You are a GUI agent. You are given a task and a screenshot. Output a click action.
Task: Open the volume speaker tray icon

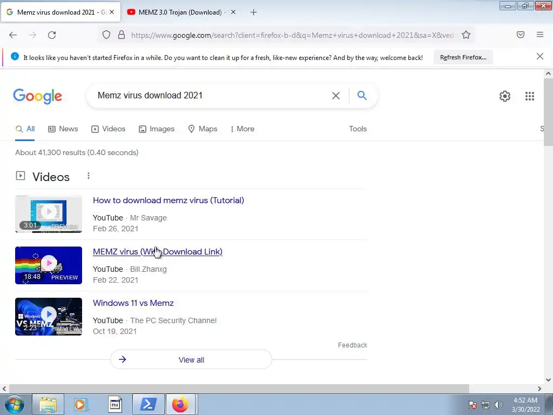coord(498,405)
